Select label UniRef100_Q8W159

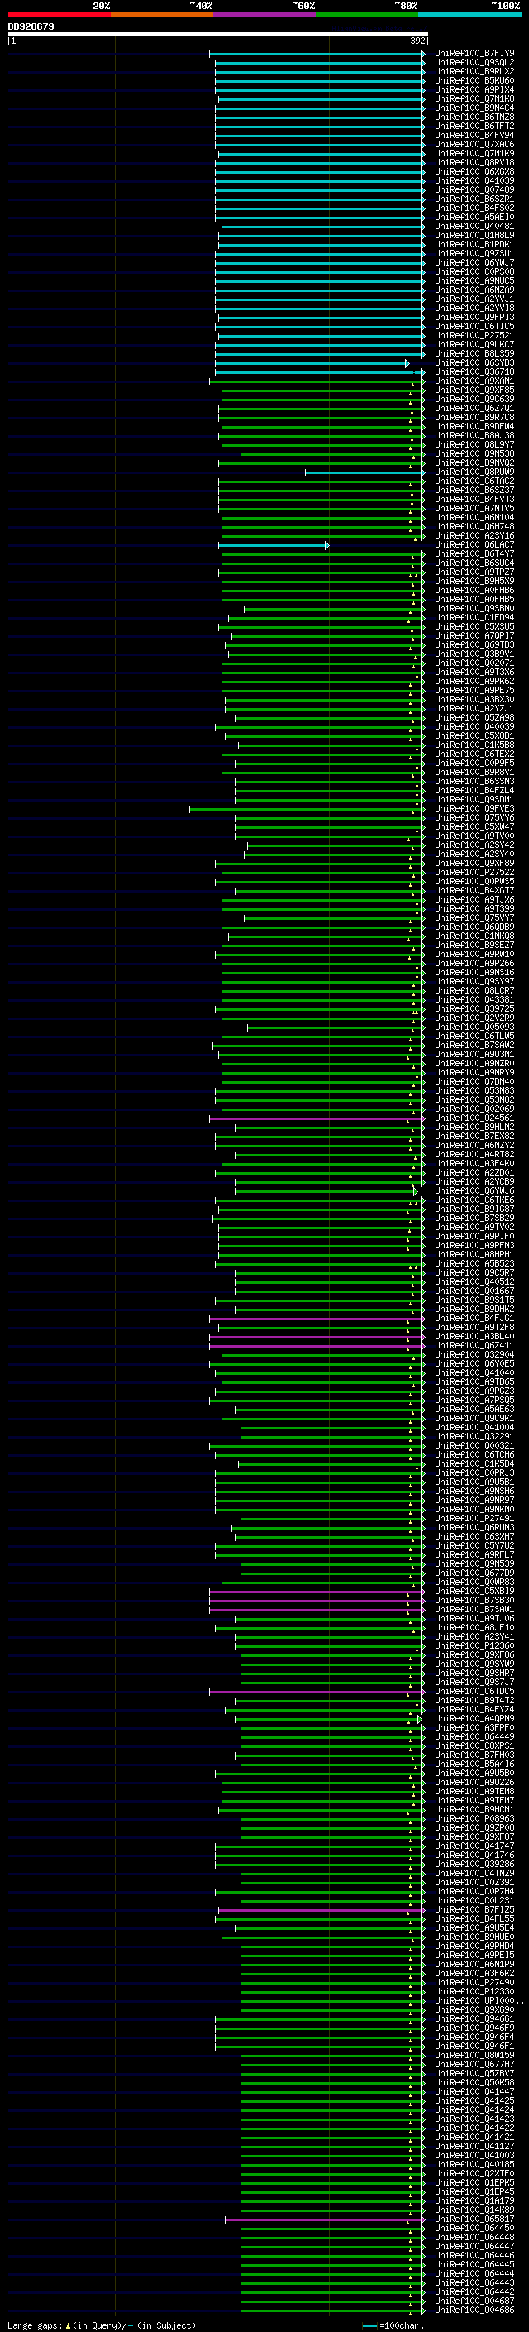[x=474, y=2057]
